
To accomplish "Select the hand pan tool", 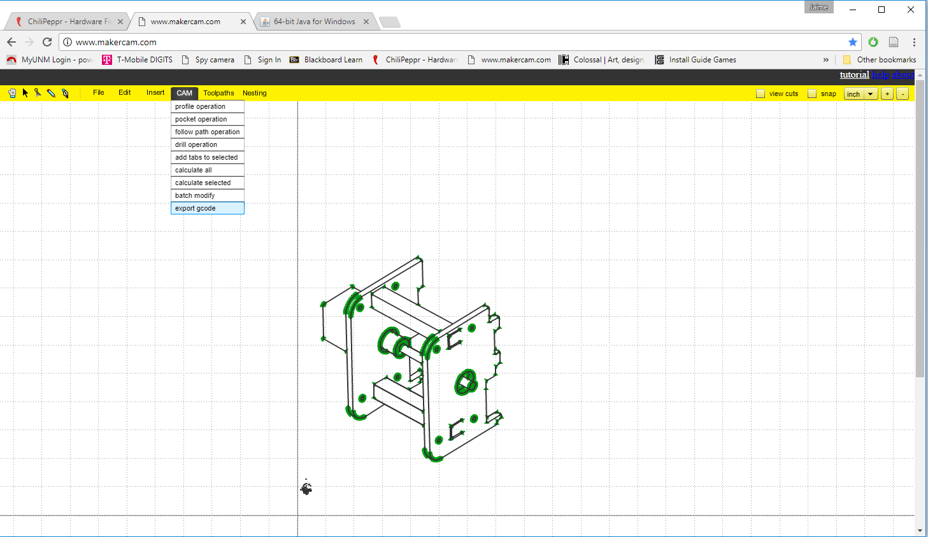I will pos(12,93).
